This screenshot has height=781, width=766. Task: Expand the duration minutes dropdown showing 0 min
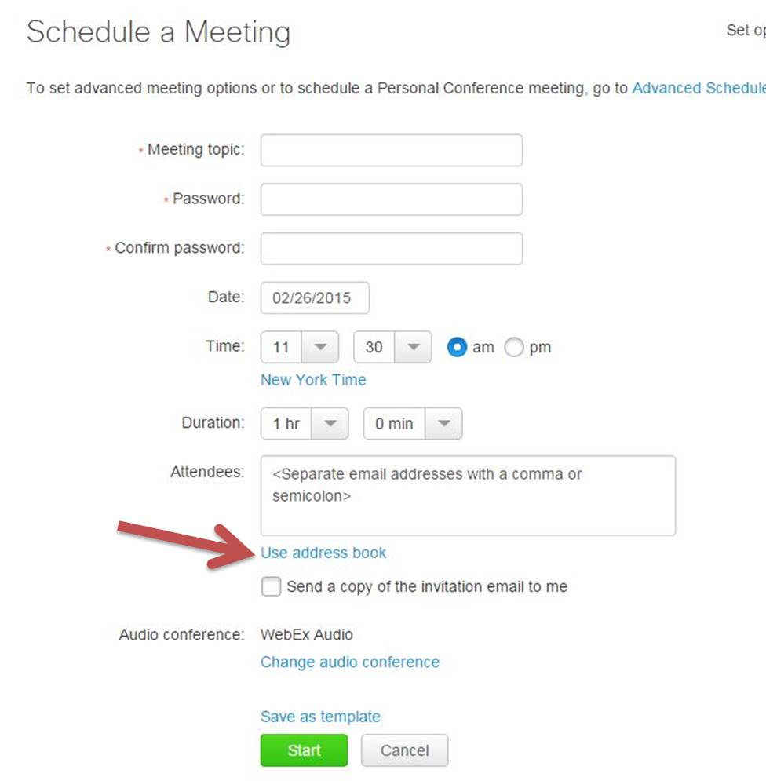[413, 423]
